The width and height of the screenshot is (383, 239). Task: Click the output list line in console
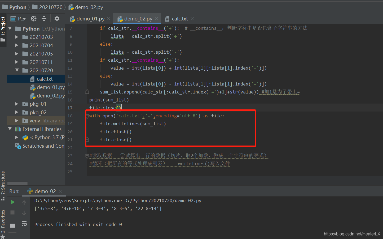coord(98,208)
